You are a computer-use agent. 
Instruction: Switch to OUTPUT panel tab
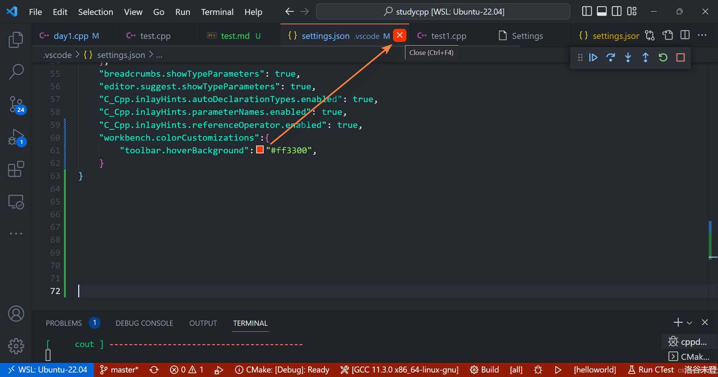click(x=203, y=323)
